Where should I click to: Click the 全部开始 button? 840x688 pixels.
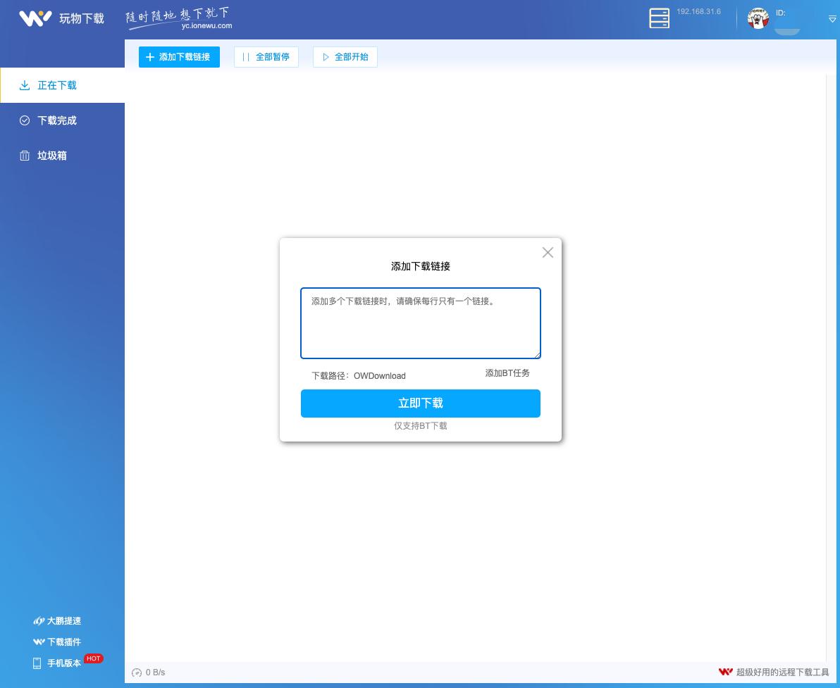345,57
